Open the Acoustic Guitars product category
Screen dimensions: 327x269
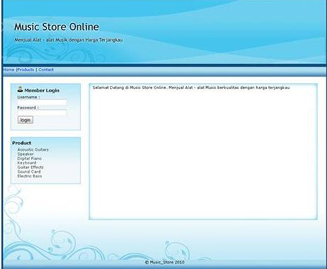coord(33,150)
